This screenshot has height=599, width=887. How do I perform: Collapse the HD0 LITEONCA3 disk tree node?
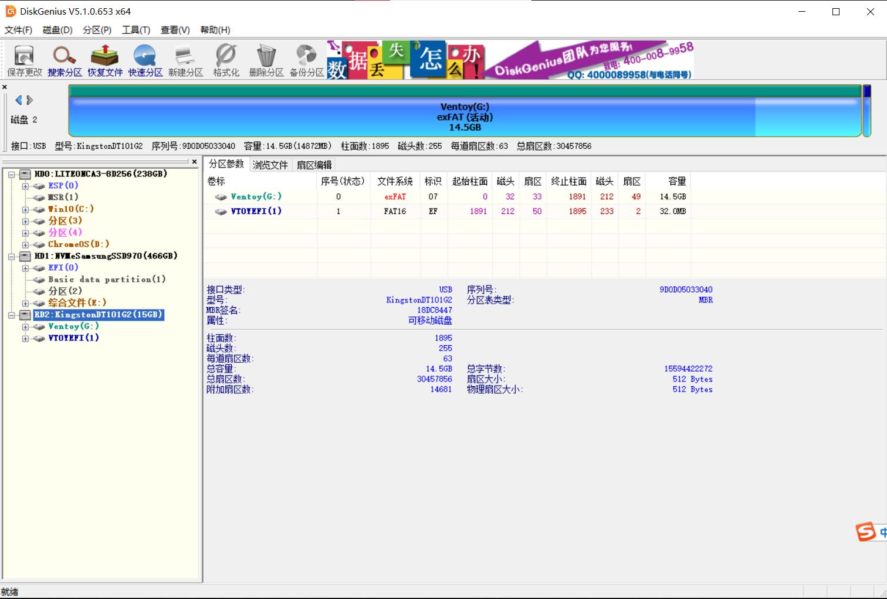[x=11, y=175]
